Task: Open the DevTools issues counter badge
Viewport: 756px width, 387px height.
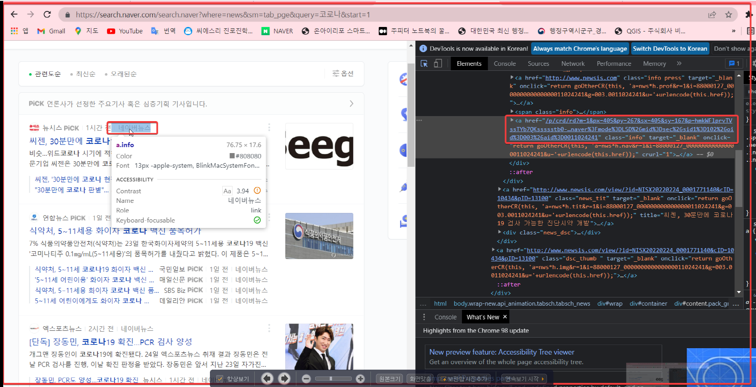Action: tap(734, 64)
